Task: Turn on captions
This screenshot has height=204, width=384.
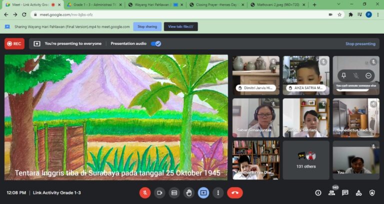Action: pos(174,193)
